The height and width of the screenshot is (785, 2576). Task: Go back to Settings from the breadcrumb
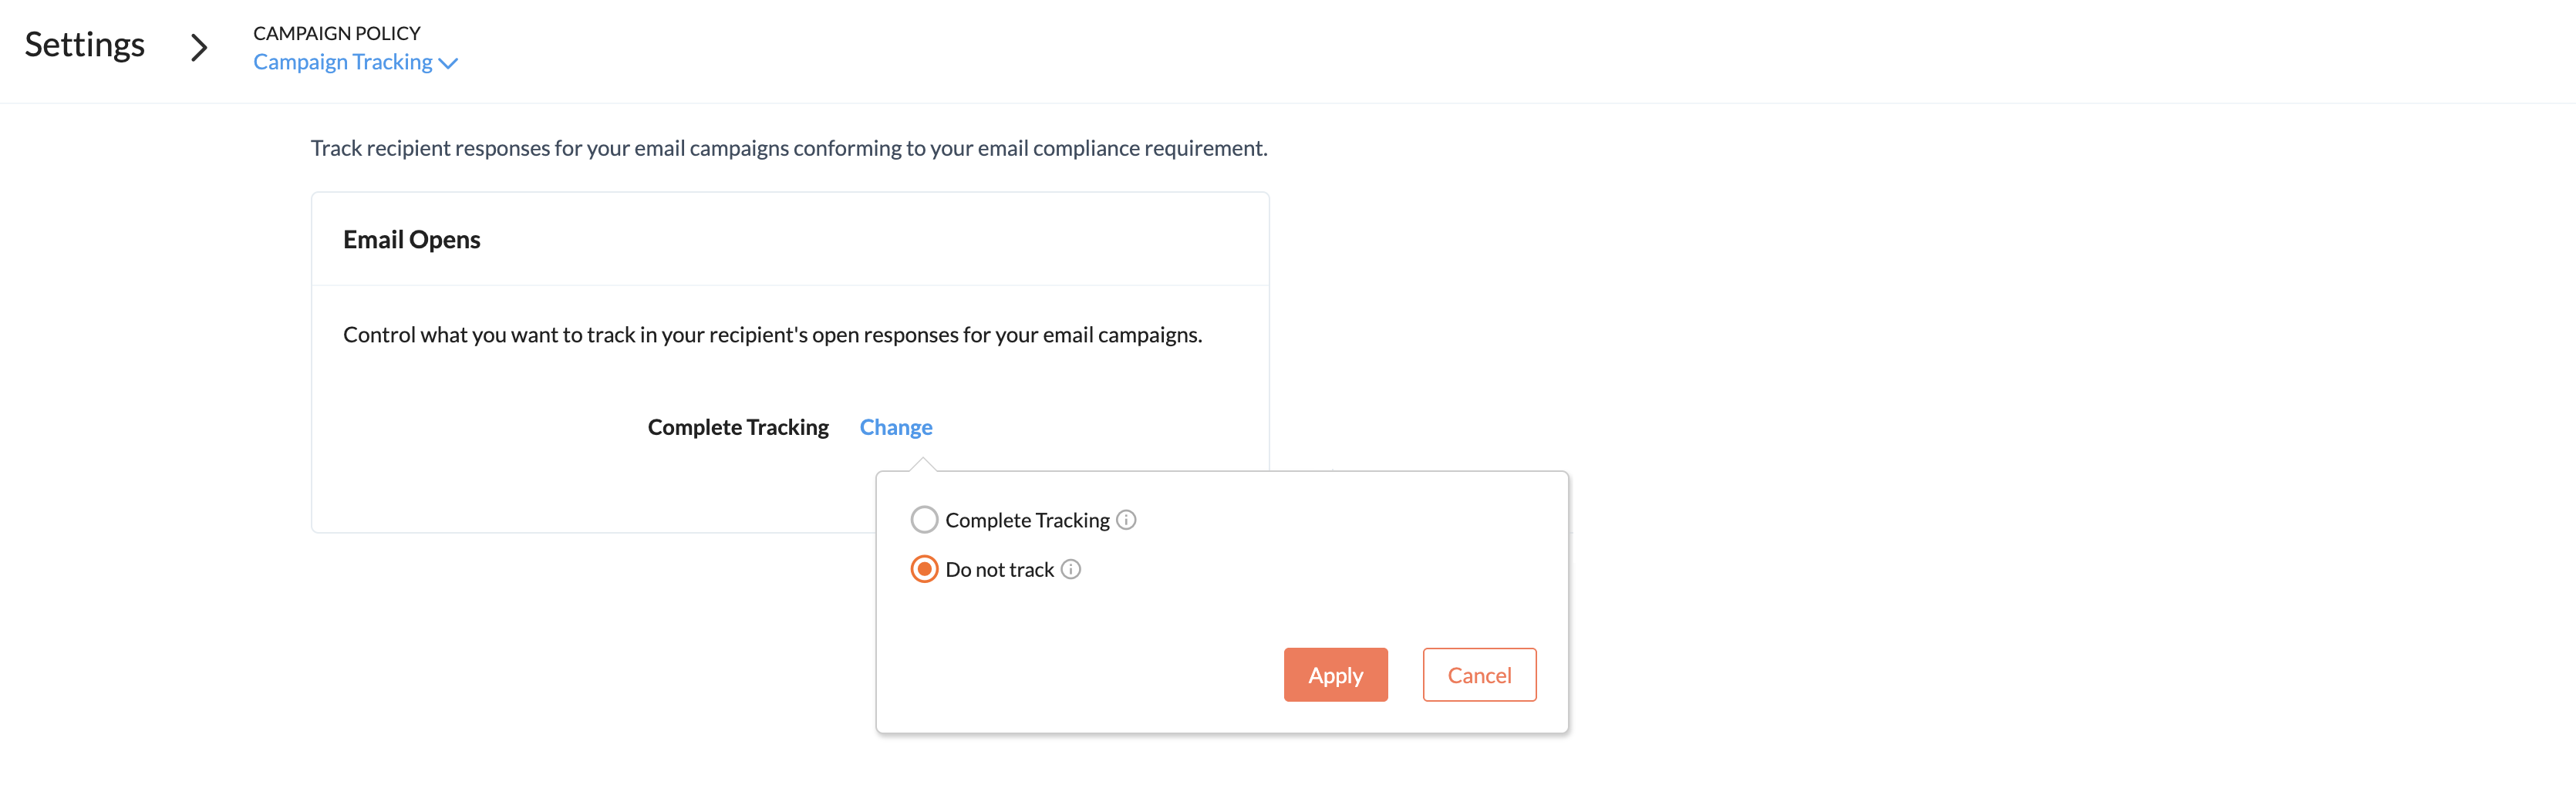(85, 45)
